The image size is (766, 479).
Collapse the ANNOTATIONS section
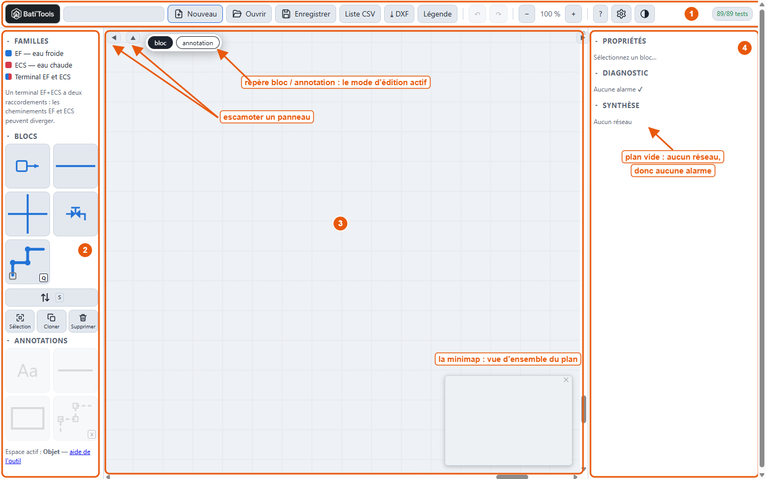(x=8, y=341)
